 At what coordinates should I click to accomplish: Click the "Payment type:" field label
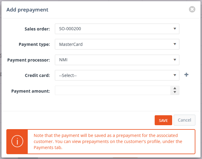pos(34,44)
